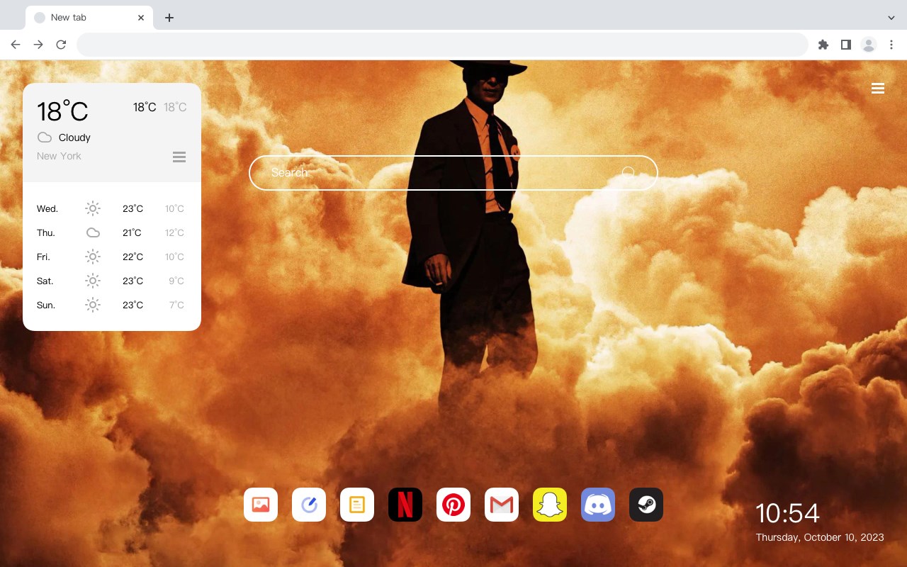The image size is (907, 567).
Task: Reload the current page
Action: [61, 45]
